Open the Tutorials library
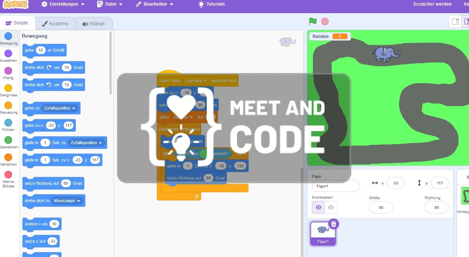This screenshot has height=257, width=469. coord(211,4)
